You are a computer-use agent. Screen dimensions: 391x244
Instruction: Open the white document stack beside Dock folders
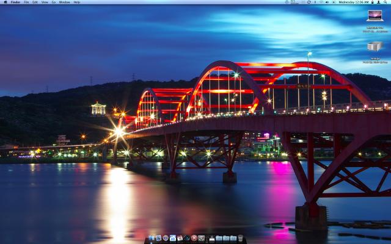coord(212,239)
